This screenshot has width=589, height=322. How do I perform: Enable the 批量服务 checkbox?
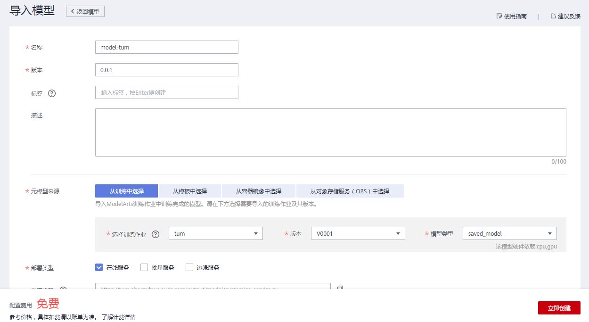[144, 267]
